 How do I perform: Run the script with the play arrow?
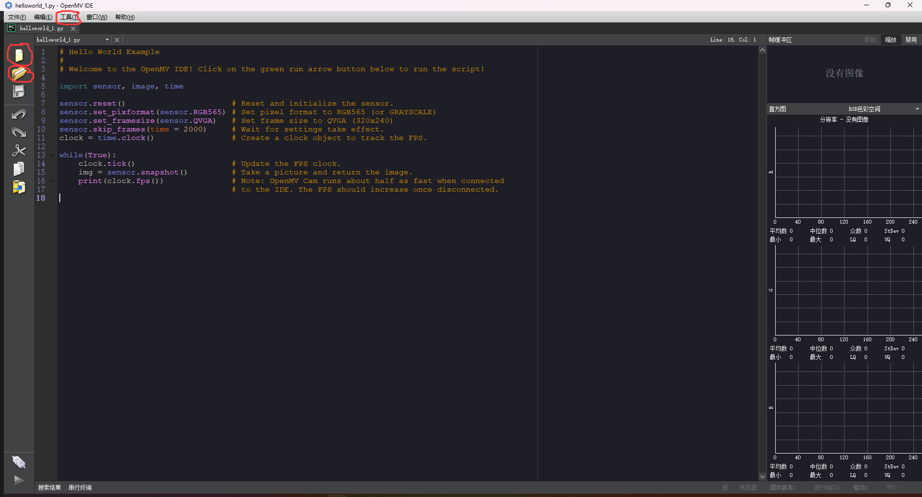[x=19, y=480]
